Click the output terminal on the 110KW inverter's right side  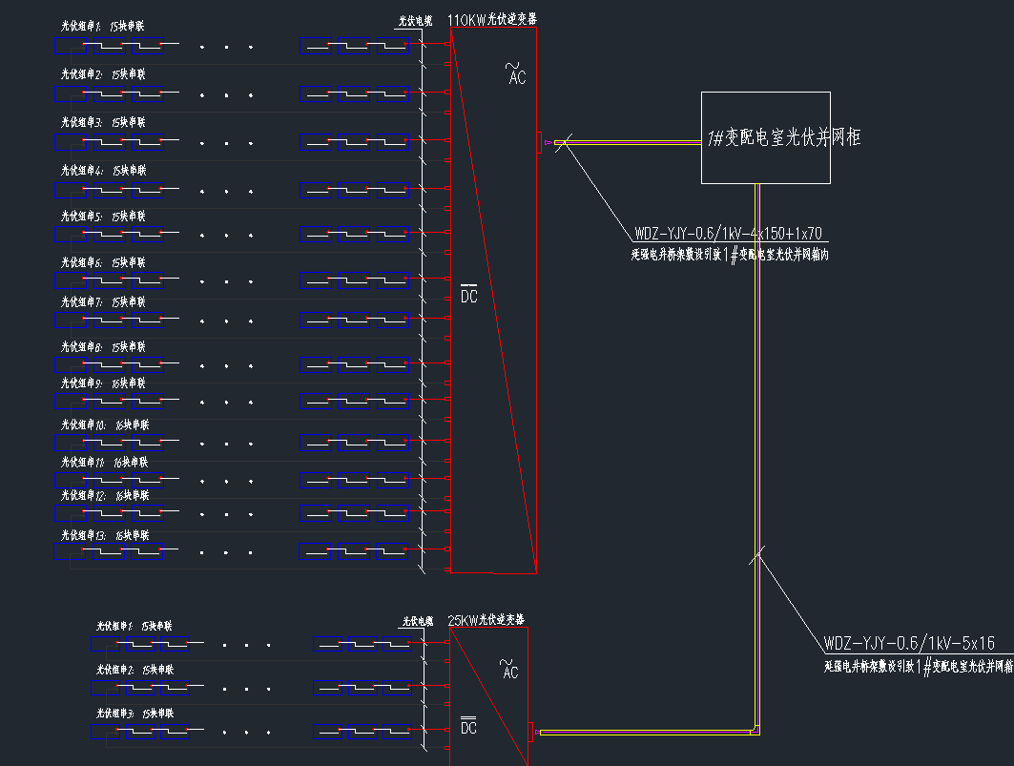click(539, 142)
